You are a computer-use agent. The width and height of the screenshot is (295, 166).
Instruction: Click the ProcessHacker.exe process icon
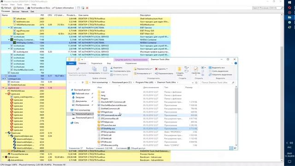click(9, 154)
